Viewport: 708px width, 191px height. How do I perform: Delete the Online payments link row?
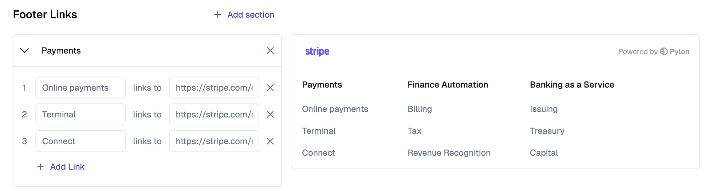[x=270, y=88]
